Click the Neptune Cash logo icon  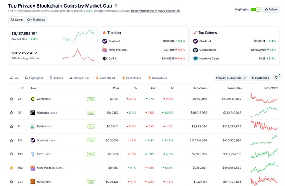pyautogui.click(x=196, y=59)
